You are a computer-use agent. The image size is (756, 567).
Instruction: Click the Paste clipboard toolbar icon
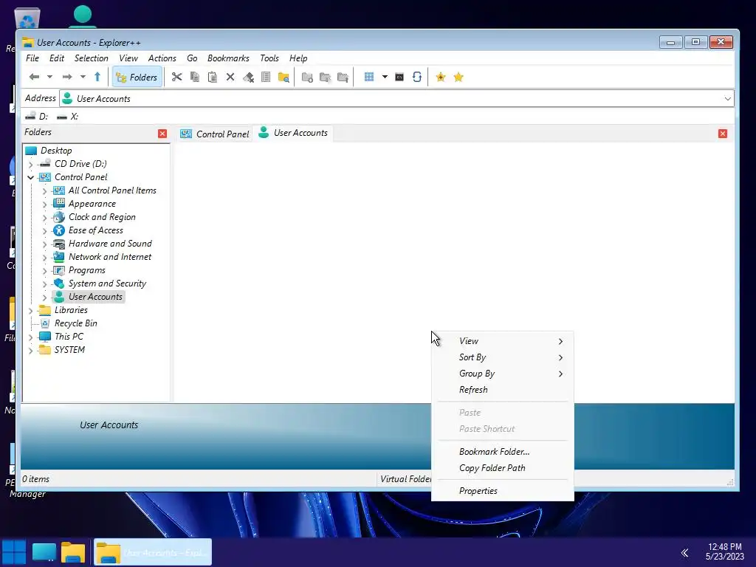pyautogui.click(x=212, y=77)
